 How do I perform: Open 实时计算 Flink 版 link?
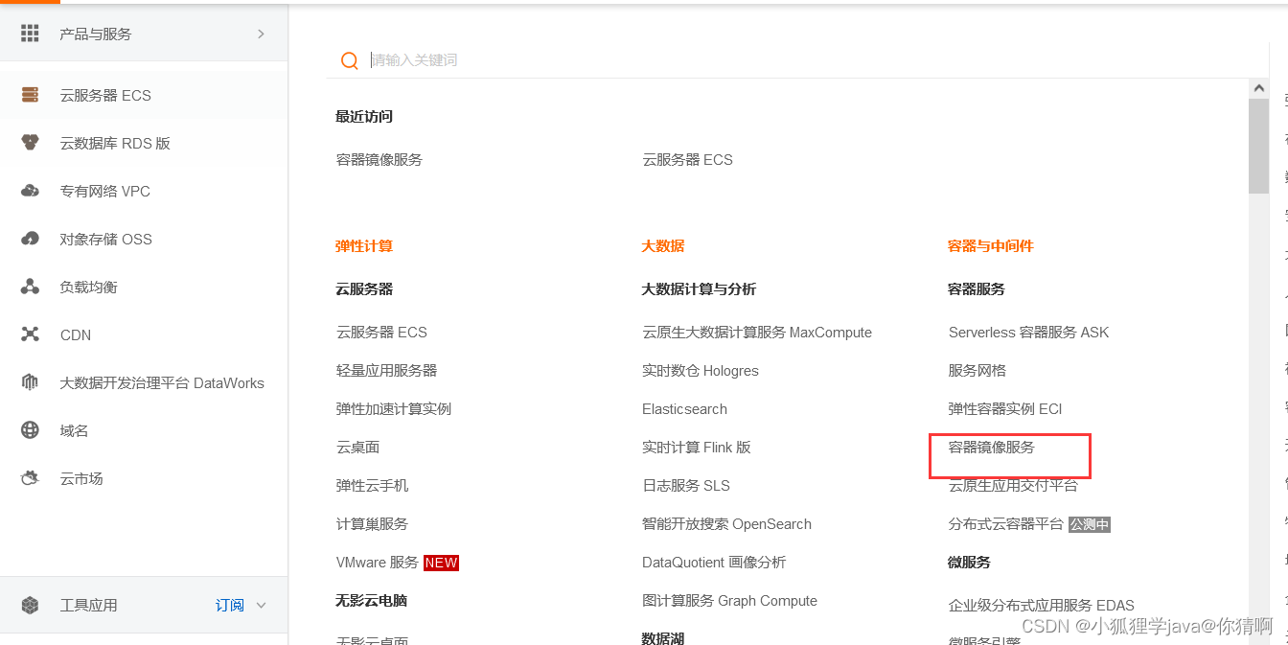coord(697,448)
